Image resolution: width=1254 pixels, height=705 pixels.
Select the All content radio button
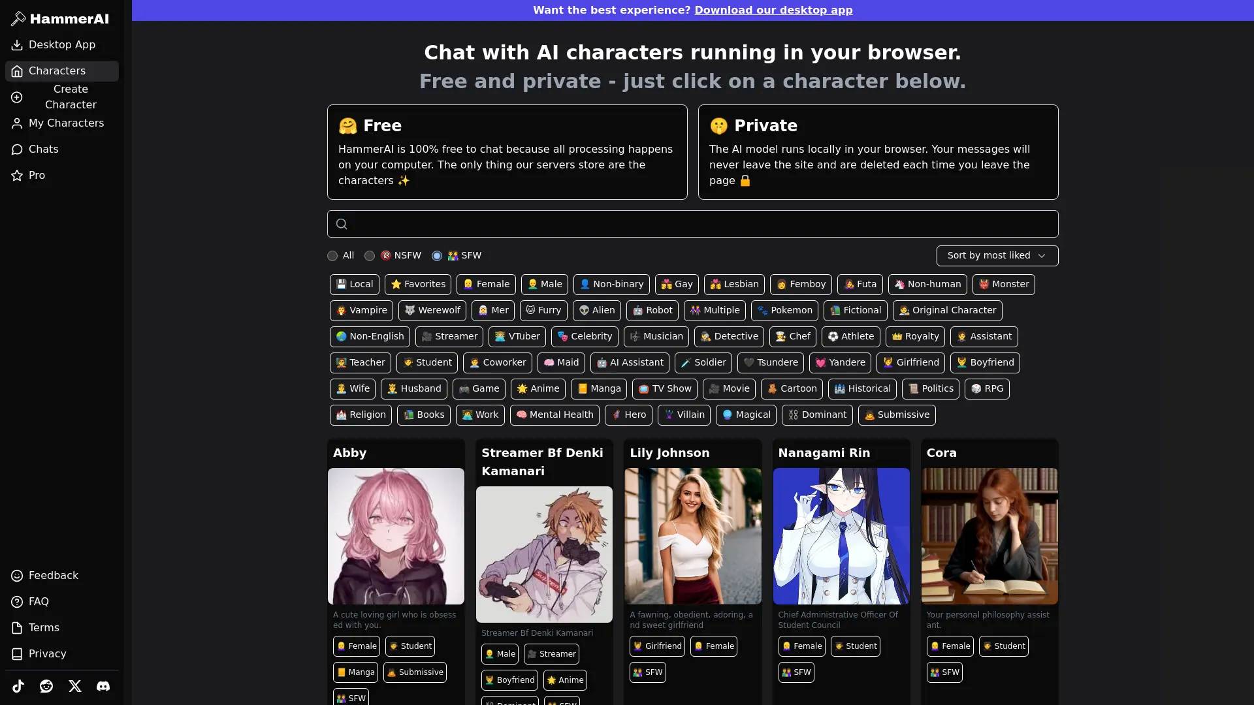332,256
